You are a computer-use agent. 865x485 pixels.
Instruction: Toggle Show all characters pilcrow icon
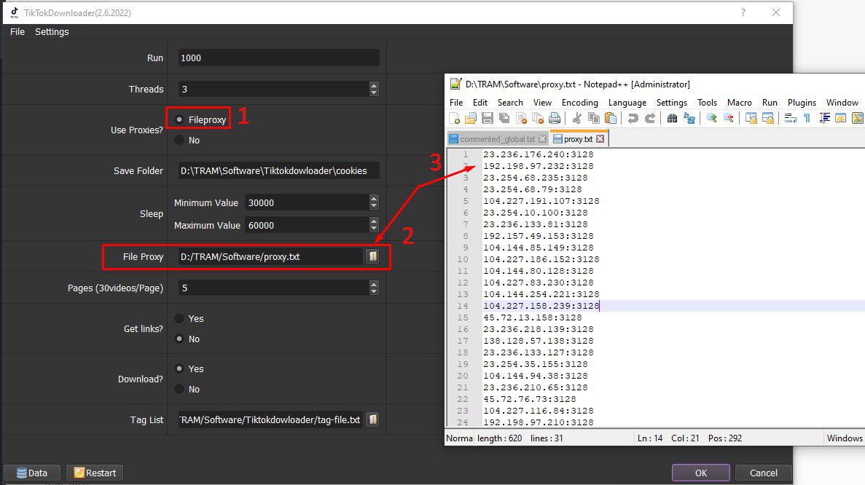[807, 119]
